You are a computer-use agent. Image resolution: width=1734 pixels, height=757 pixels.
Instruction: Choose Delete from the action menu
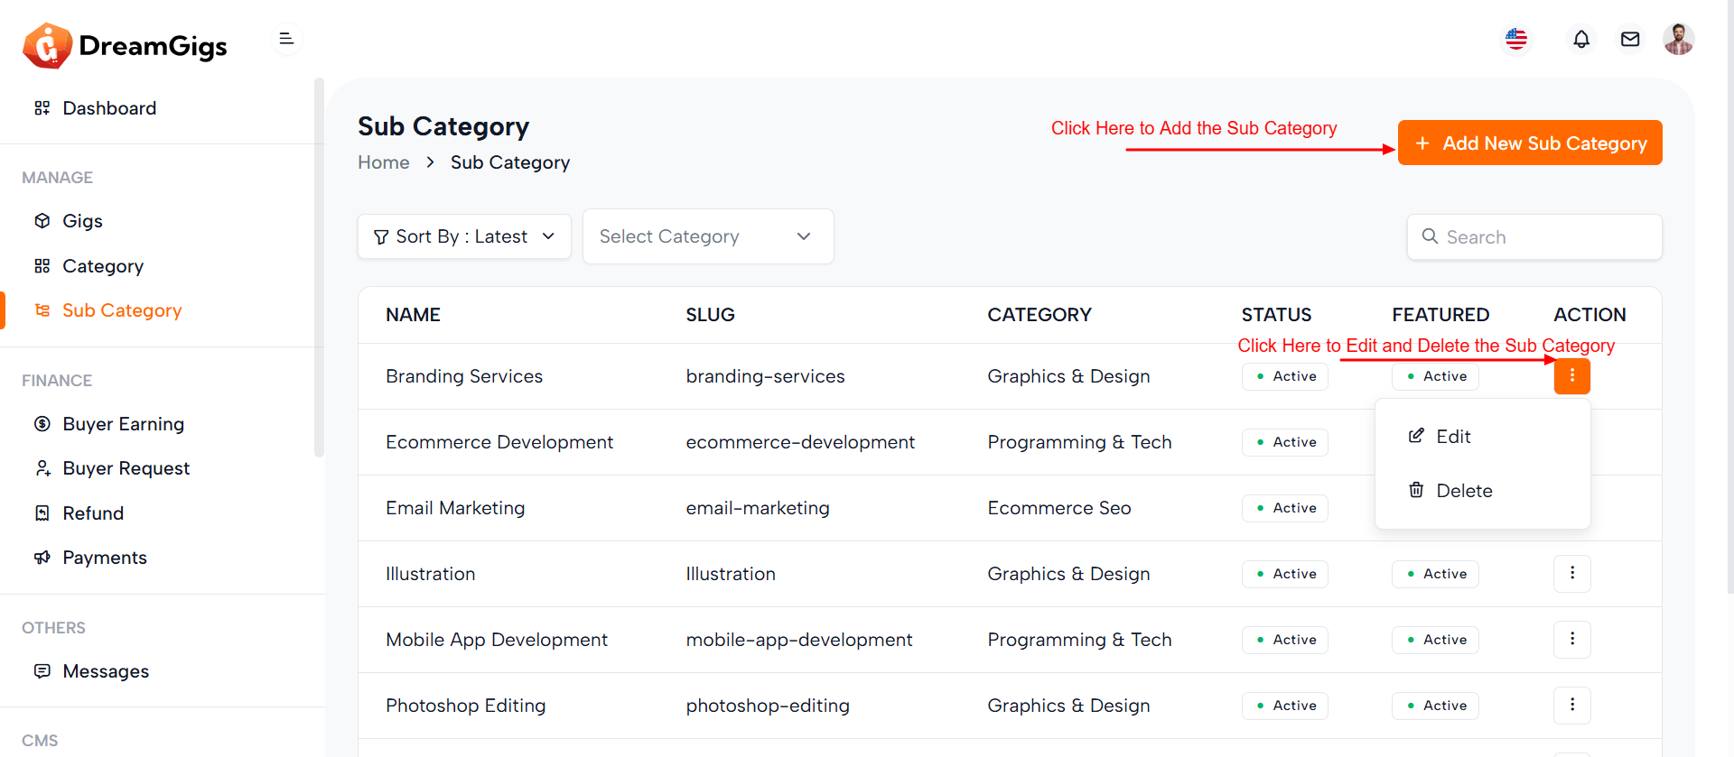(x=1463, y=491)
